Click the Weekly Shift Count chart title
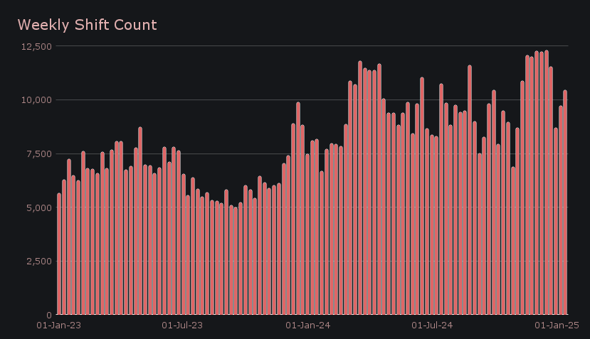The height and width of the screenshot is (339, 590). [87, 25]
